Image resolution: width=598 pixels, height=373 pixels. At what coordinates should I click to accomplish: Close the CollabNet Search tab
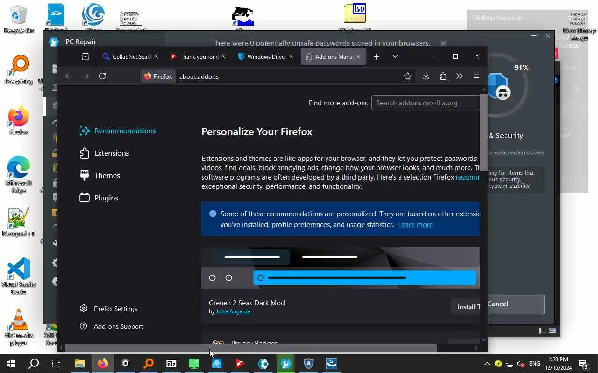(x=156, y=57)
